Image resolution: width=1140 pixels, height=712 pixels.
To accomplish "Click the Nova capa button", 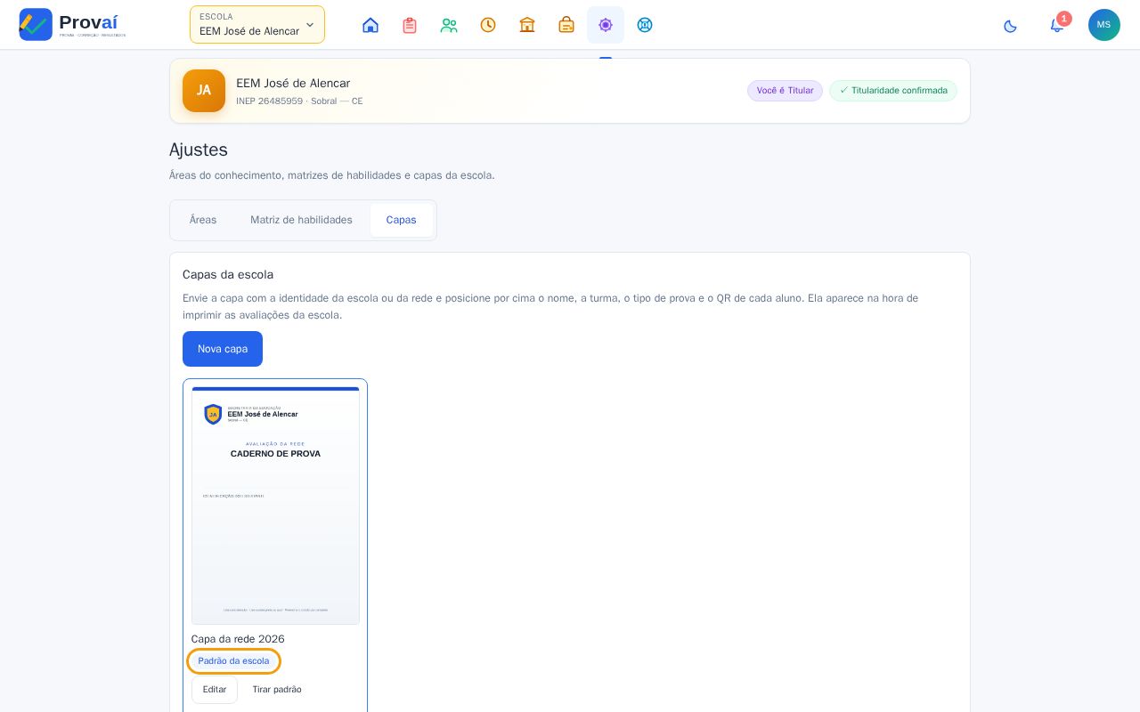I will coord(223,349).
